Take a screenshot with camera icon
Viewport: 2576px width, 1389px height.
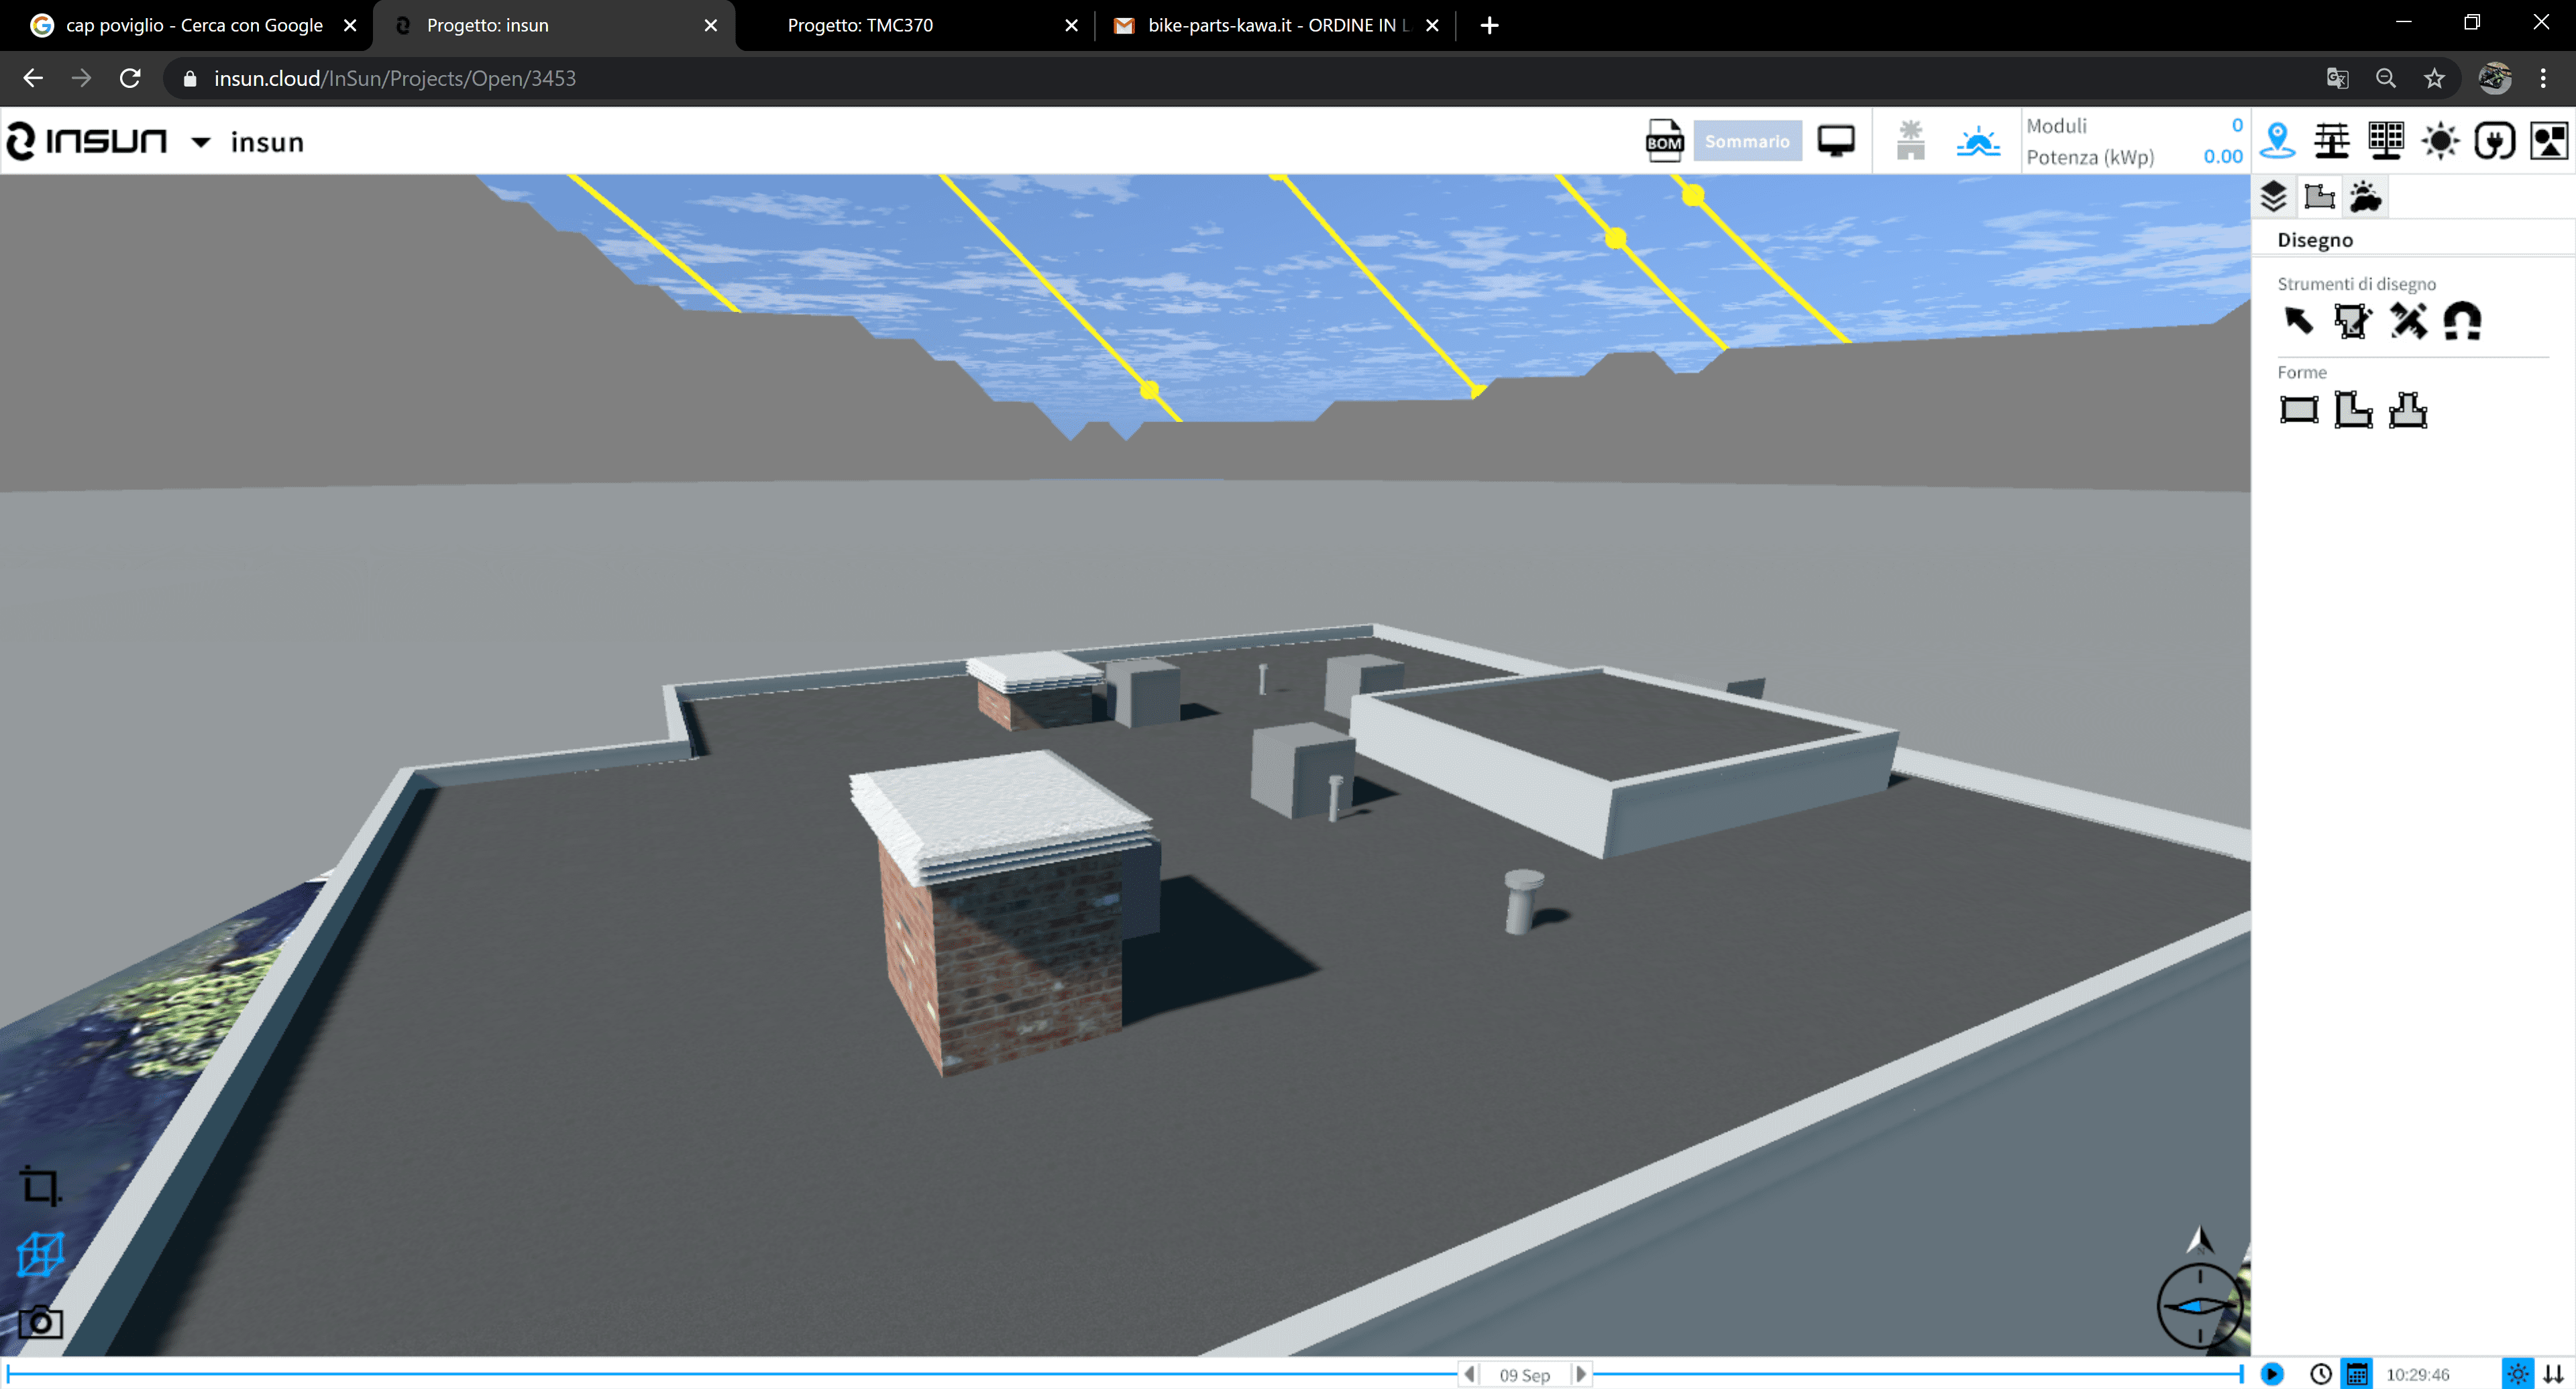coord(41,1322)
